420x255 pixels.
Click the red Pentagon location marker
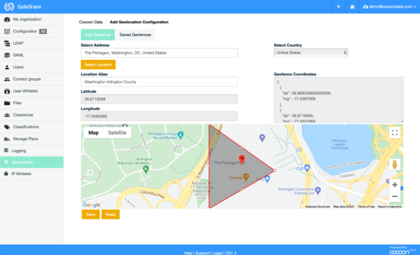tap(242, 160)
